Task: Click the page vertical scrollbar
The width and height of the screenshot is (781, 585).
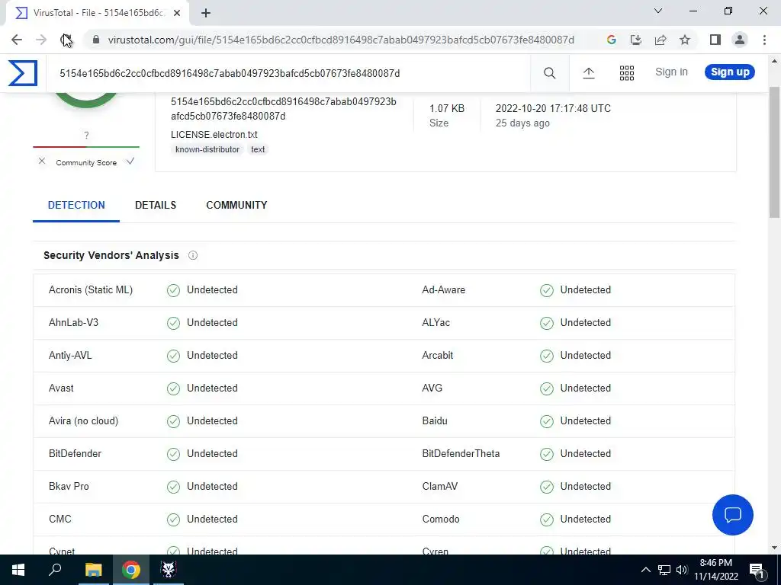Action: [x=775, y=152]
